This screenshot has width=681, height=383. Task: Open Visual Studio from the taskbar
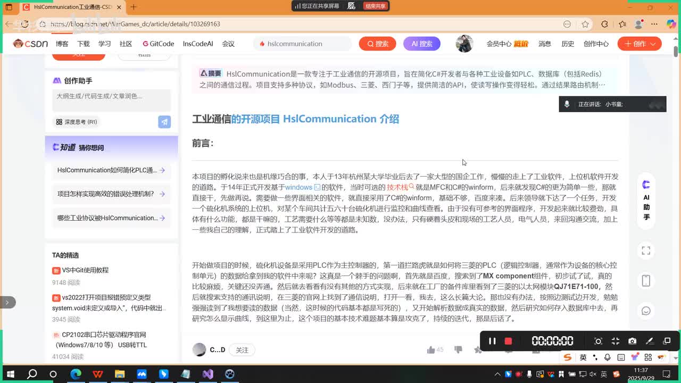pyautogui.click(x=207, y=374)
